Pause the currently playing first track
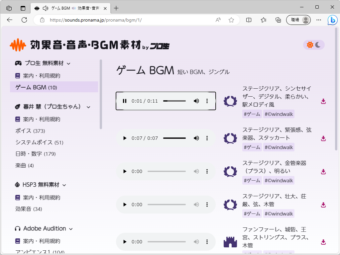This screenshot has width=340, height=255. pyautogui.click(x=125, y=101)
